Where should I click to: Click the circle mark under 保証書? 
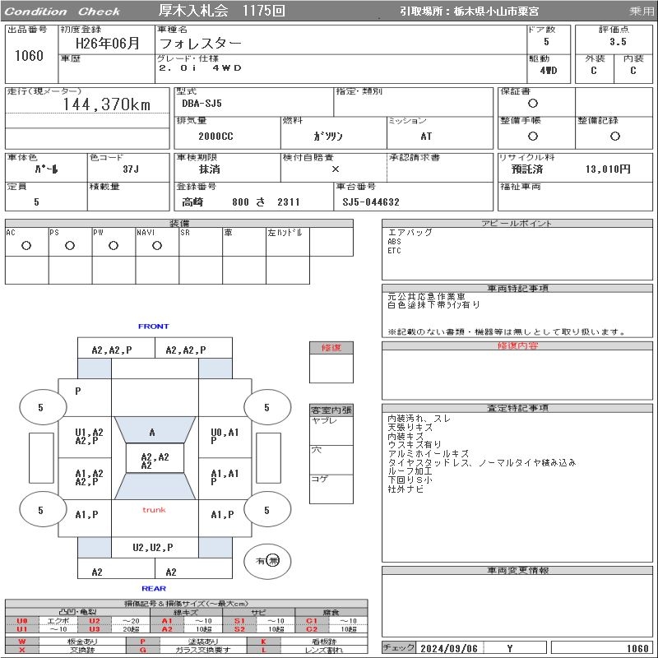(532, 104)
